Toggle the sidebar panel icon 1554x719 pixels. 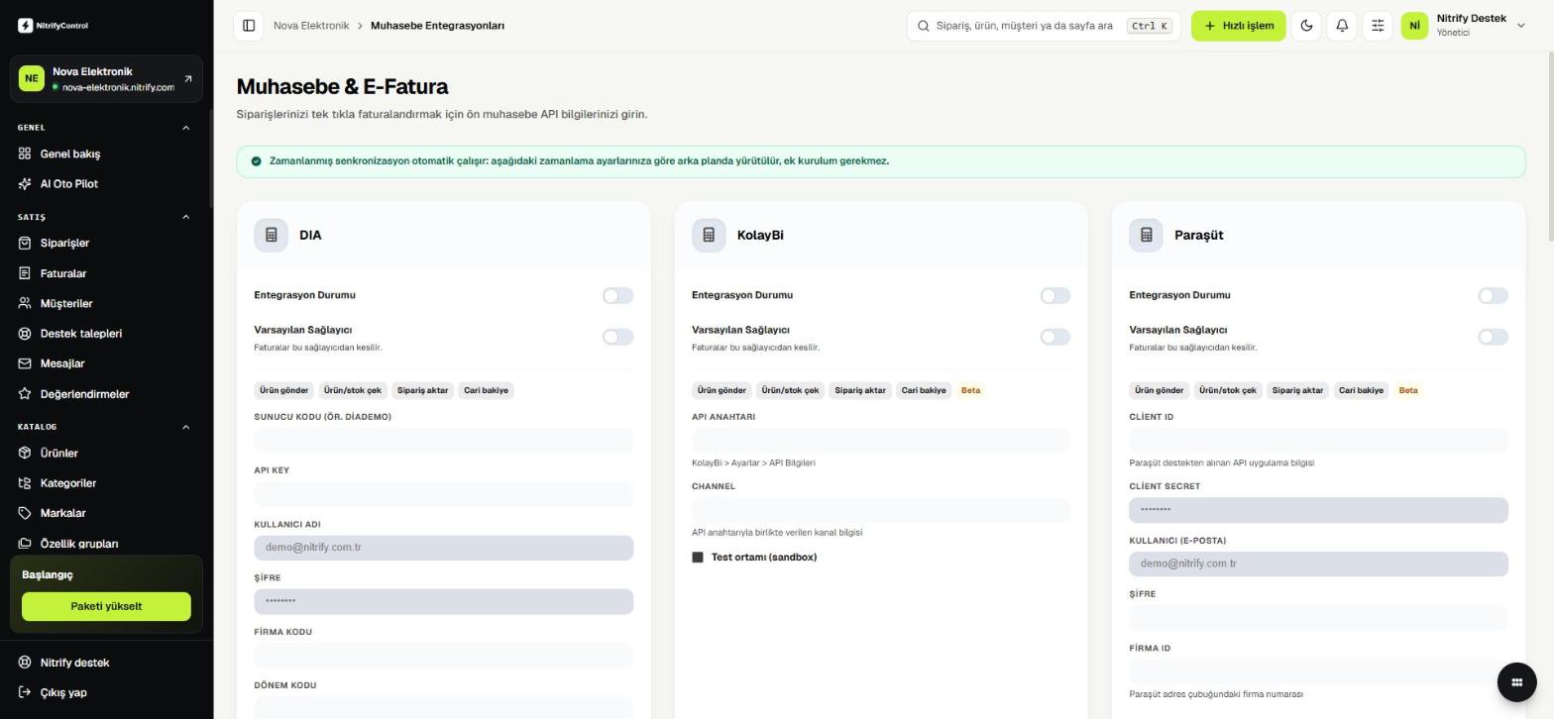point(249,26)
